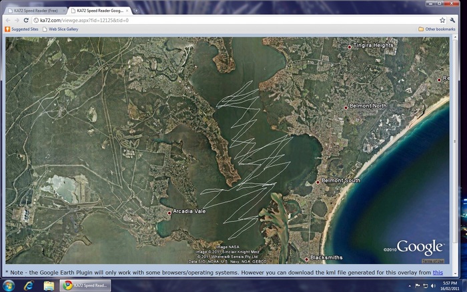The width and height of the screenshot is (467, 292).
Task: Launch Internet Explorer from the taskbar
Action: click(29, 285)
